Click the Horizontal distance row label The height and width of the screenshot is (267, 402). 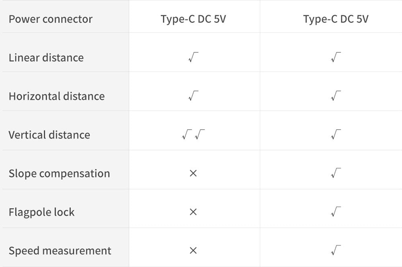[57, 96]
